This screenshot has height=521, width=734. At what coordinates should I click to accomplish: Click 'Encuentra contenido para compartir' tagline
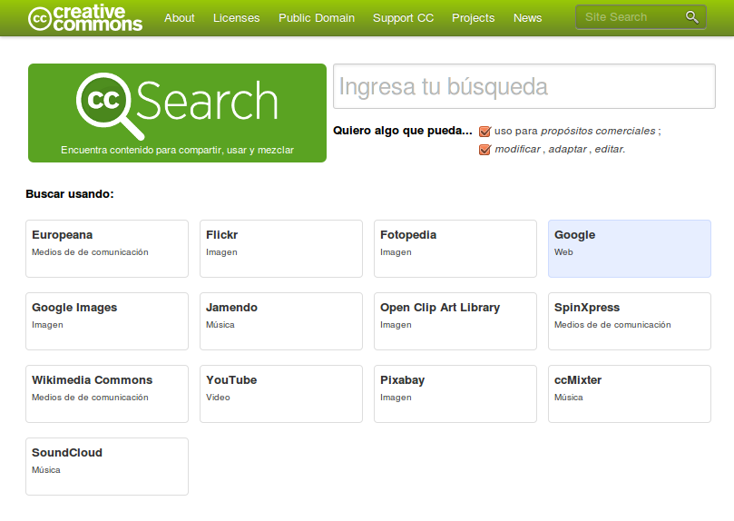(x=178, y=150)
